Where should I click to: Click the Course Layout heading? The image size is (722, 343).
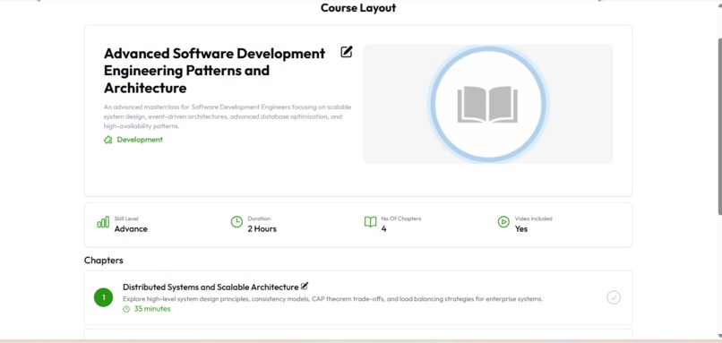[x=358, y=8]
